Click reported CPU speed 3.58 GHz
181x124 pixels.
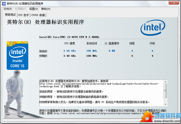pyautogui.click(x=69, y=51)
